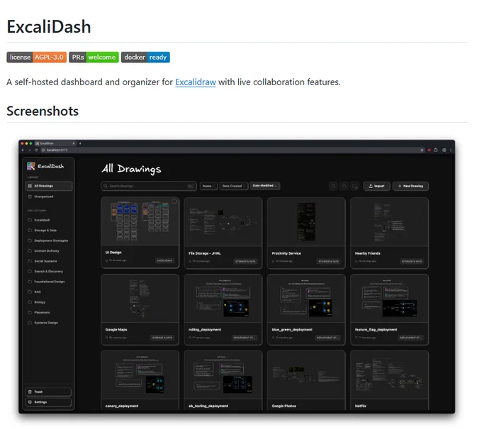
Task: Click Storage & Data tag on Google Maps
Action: point(162,338)
